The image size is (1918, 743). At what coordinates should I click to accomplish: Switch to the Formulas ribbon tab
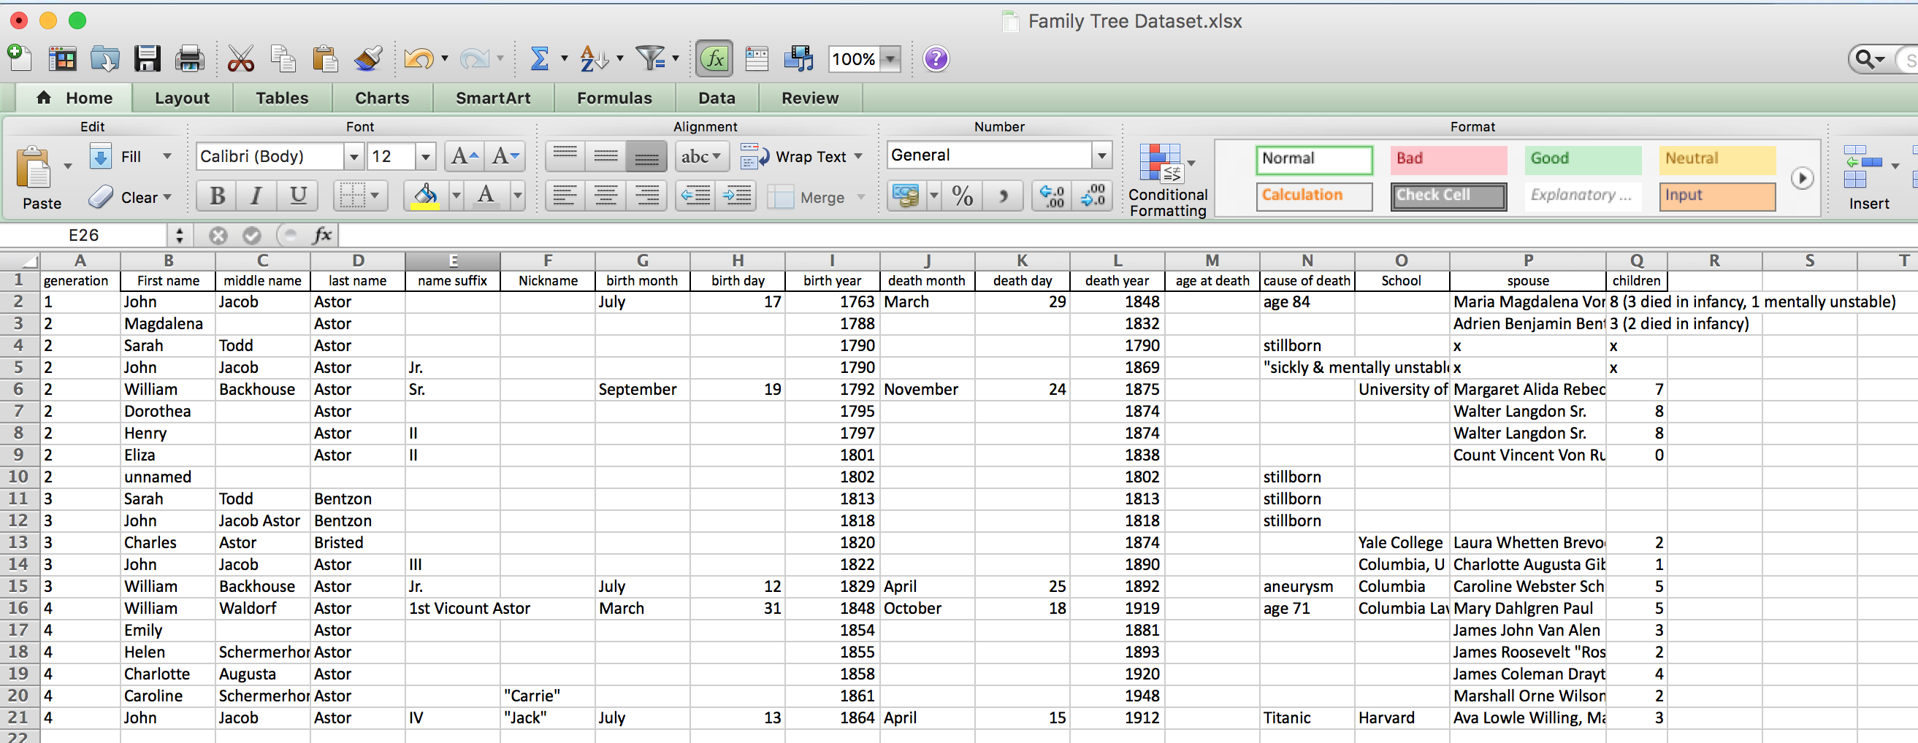click(614, 99)
